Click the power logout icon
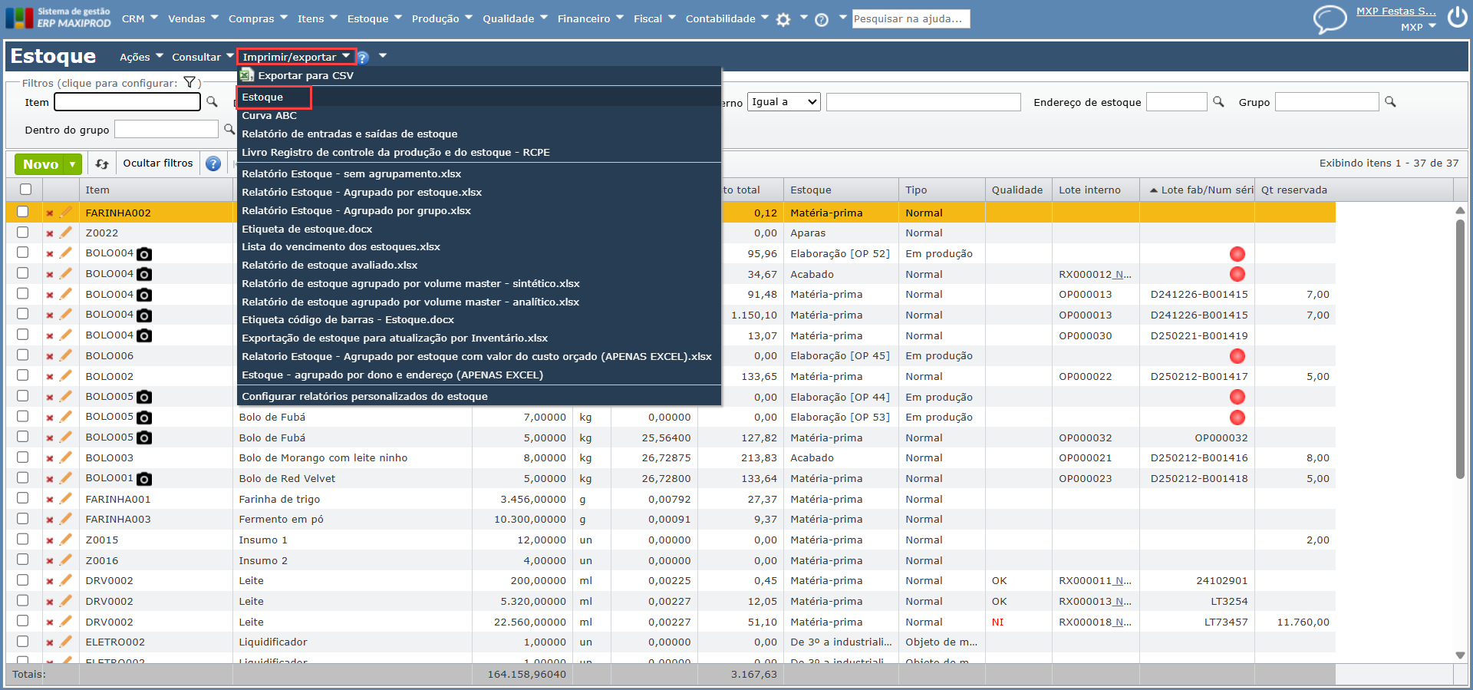The image size is (1473, 690). click(x=1457, y=18)
